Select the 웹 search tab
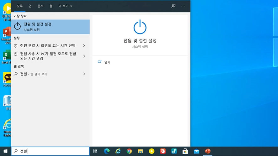The width and height of the screenshot is (278, 156). (x=51, y=6)
